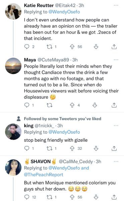Screen dimensions: 124x201
Task: Reply to Maya's tweet
Action: tap(27, 105)
